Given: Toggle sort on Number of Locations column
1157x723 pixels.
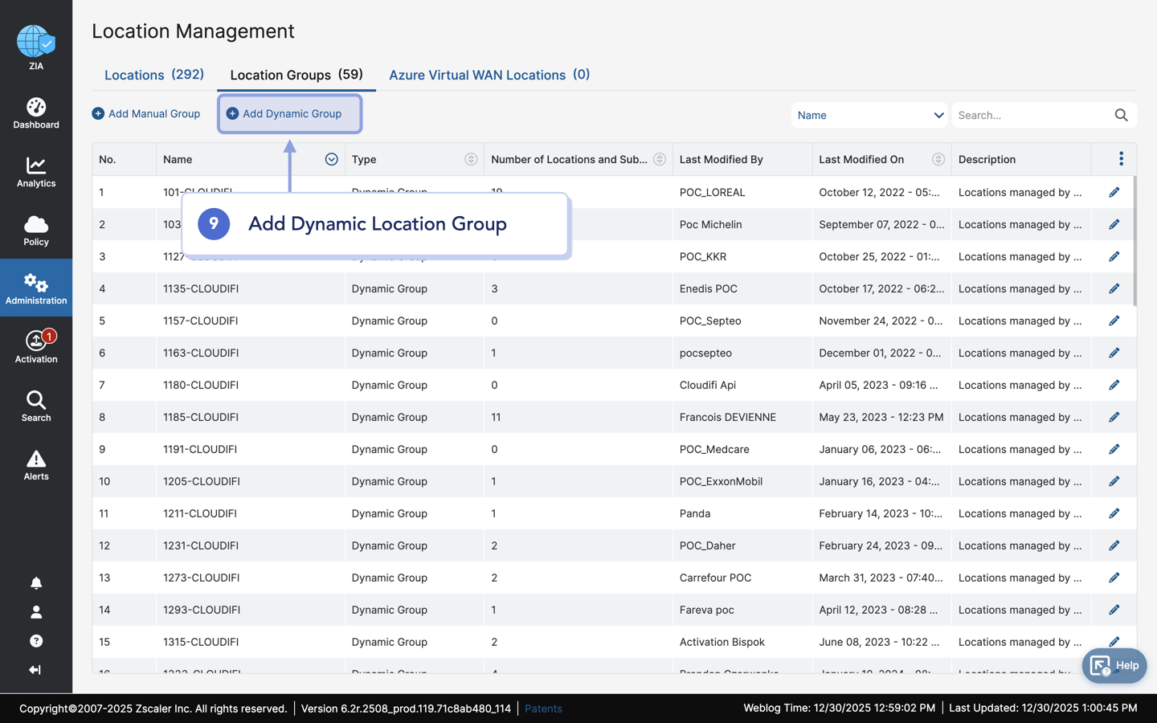Looking at the screenshot, I should pyautogui.click(x=659, y=159).
